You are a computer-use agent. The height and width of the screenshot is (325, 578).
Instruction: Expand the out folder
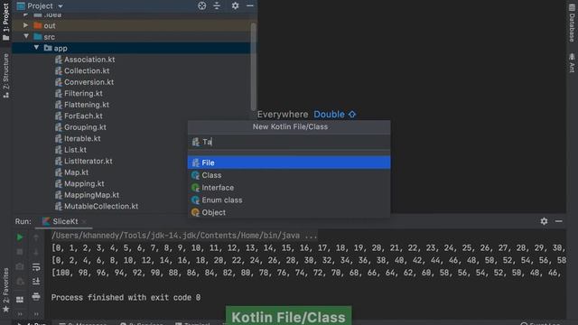pos(25,25)
